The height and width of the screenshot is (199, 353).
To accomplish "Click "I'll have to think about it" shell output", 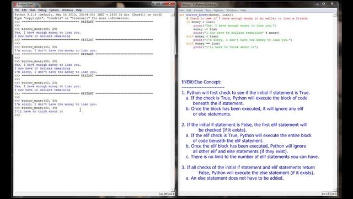I will click(x=39, y=112).
